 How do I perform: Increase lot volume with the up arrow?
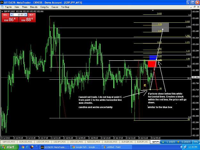[26, 15]
